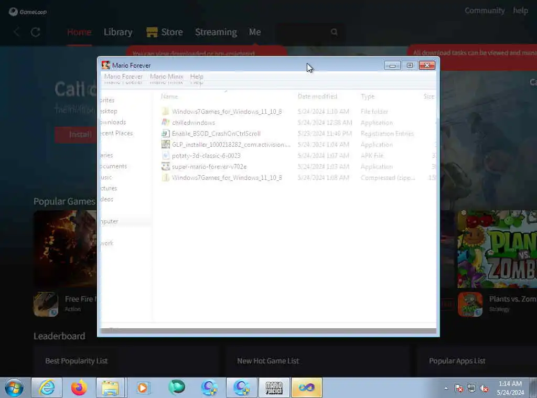Open the taskbar clock showing 1:14 AM
Screen dimensions: 537x398
(x=510, y=388)
